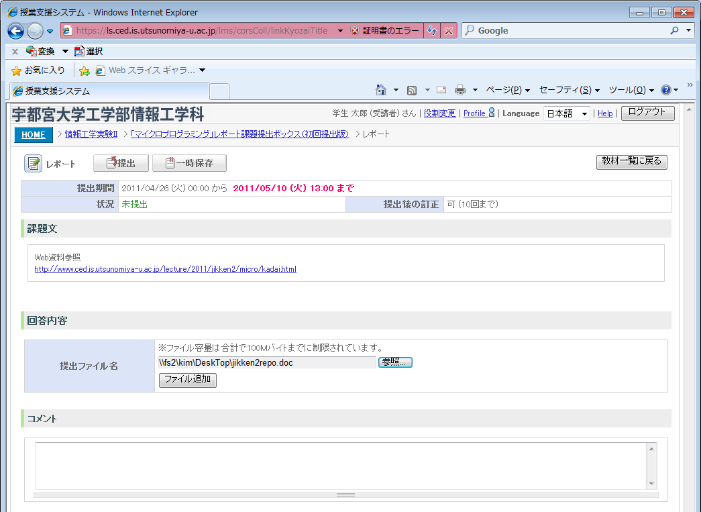Click the stop loading X icon

pos(449,31)
